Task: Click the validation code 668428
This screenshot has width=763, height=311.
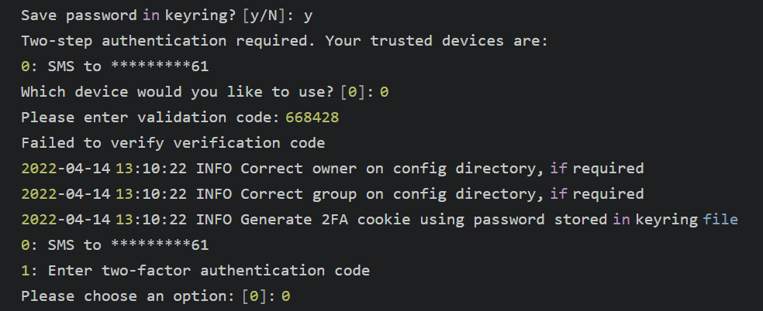Action: click(312, 118)
